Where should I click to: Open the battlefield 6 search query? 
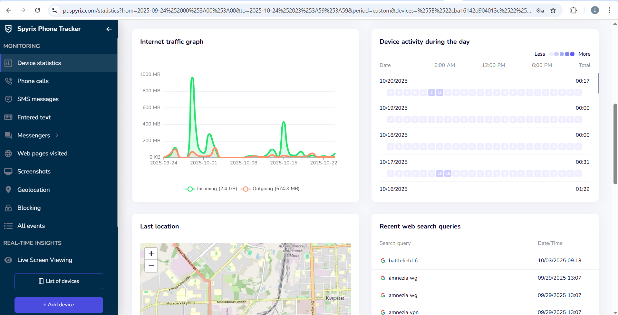point(403,260)
